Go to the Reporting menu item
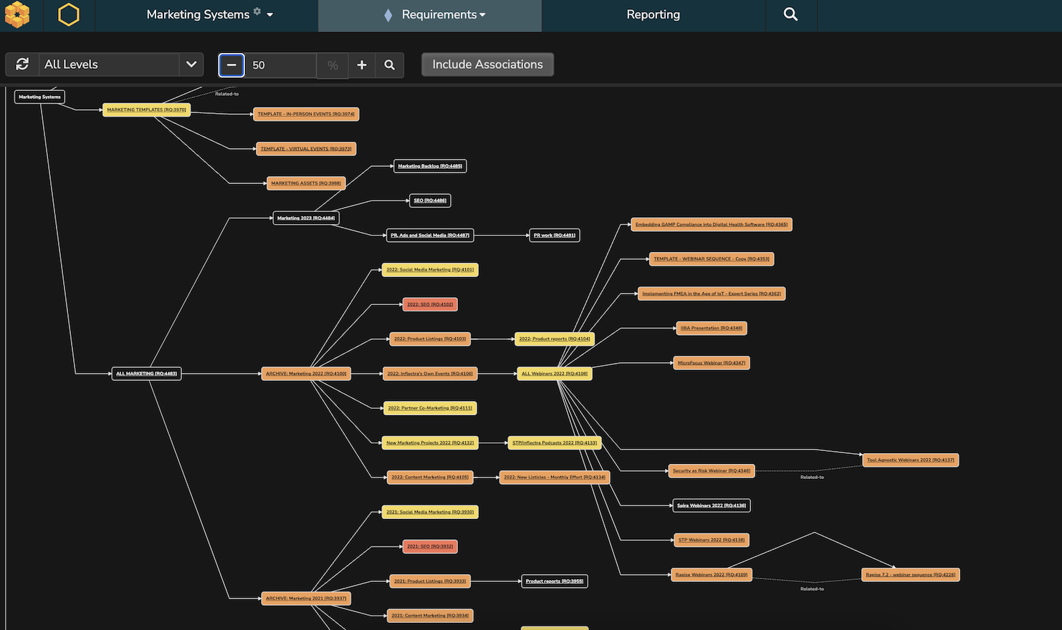 click(x=653, y=15)
